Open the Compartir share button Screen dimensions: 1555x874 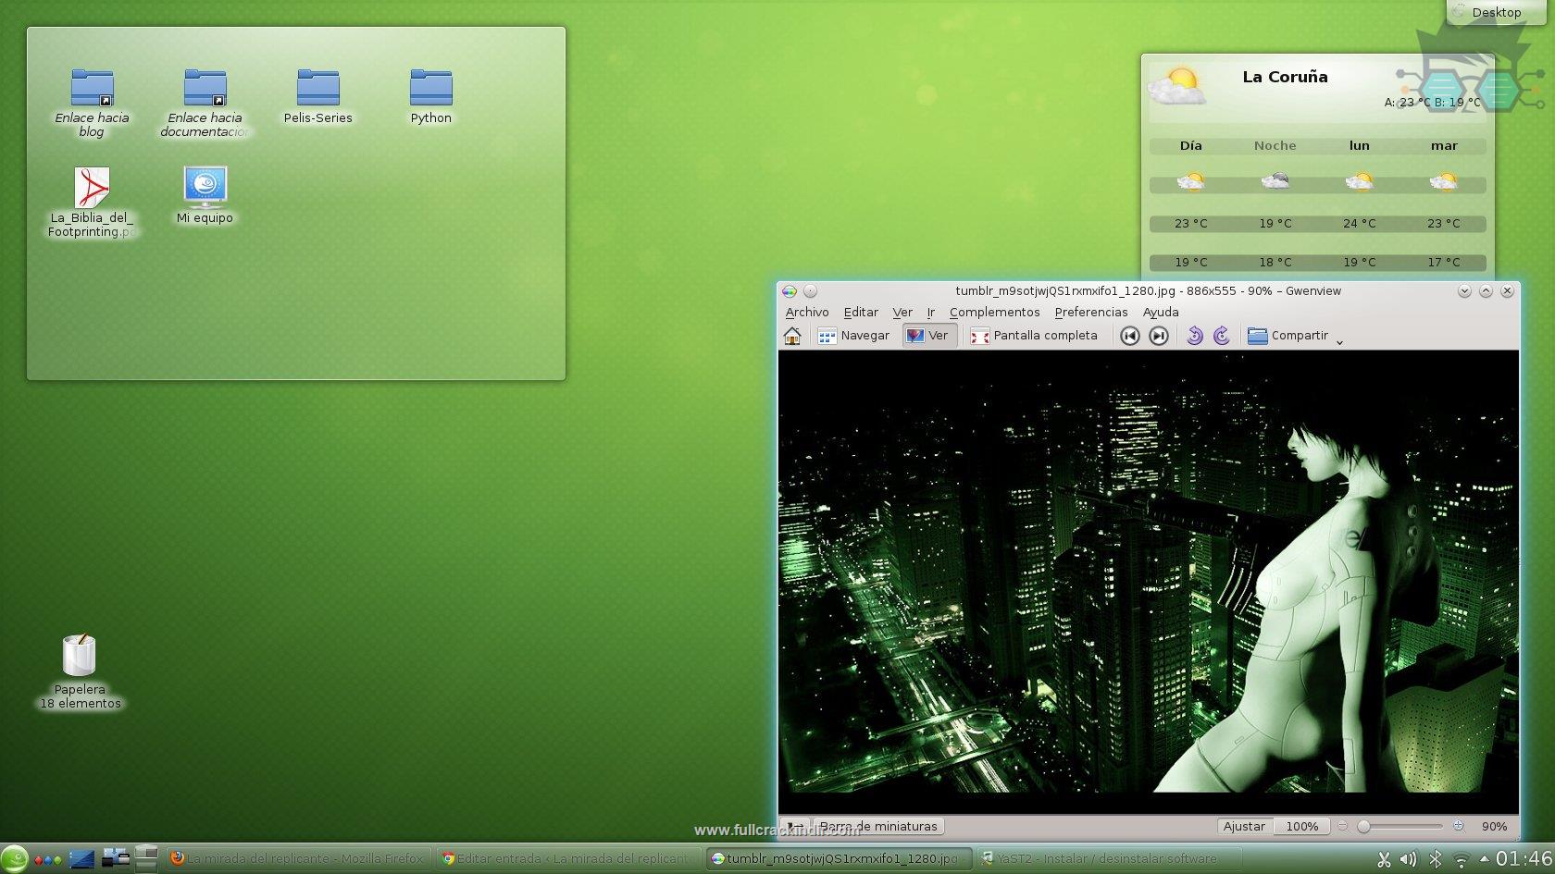pos(1288,336)
